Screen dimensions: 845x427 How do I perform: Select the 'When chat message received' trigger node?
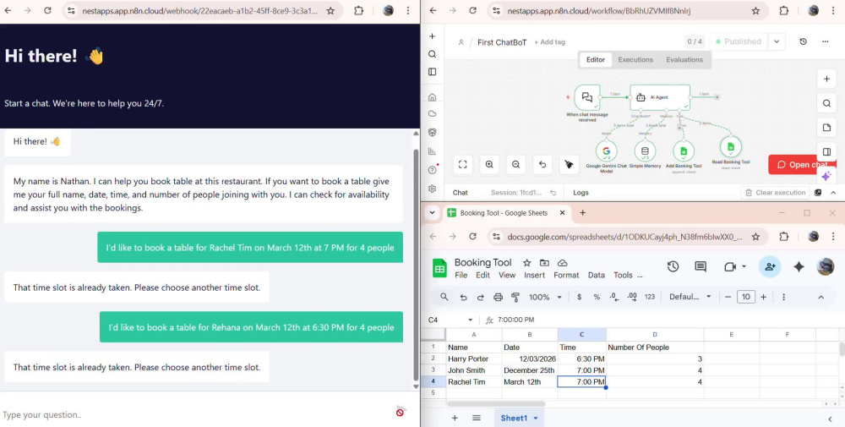[x=587, y=97]
